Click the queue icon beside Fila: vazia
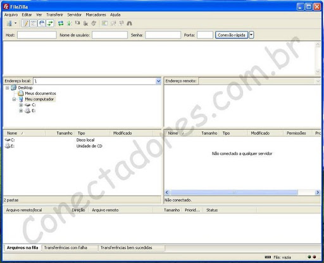This screenshot has height=263, width=324. [x=268, y=257]
